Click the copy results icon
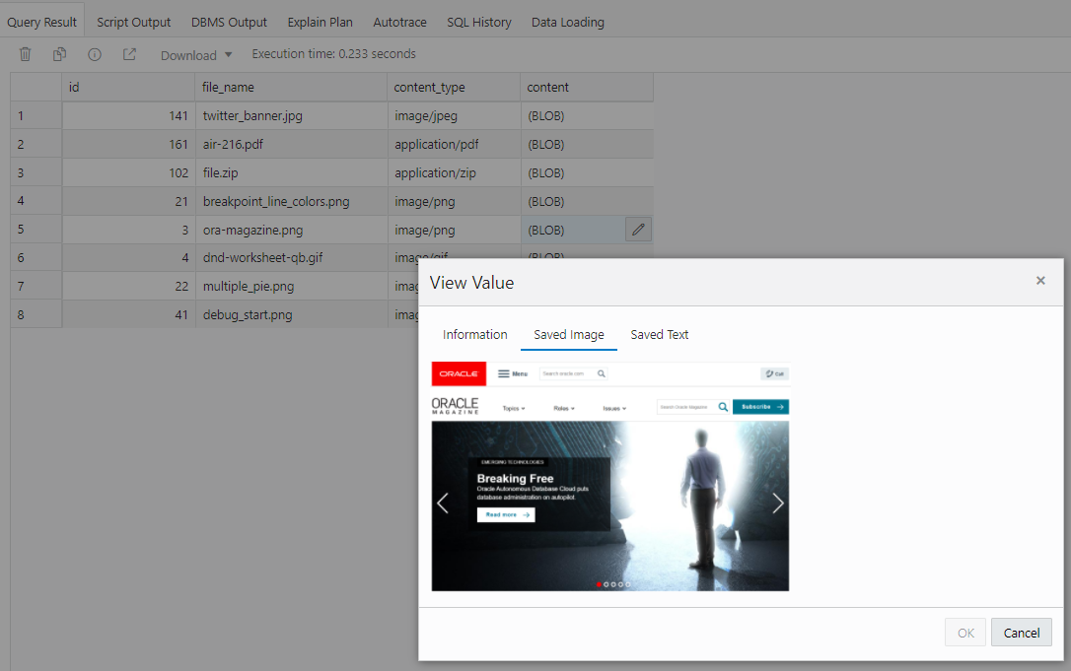This screenshot has height=671, width=1071. point(60,54)
